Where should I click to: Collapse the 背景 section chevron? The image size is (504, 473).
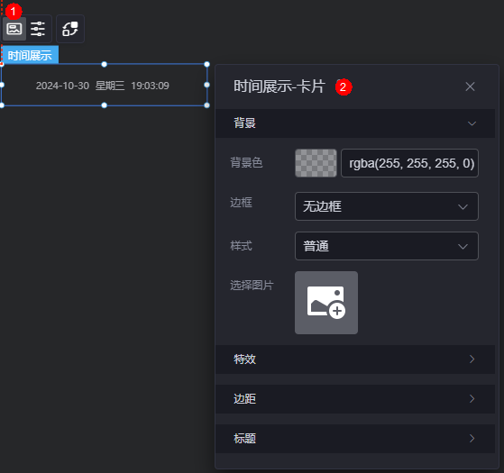(472, 123)
